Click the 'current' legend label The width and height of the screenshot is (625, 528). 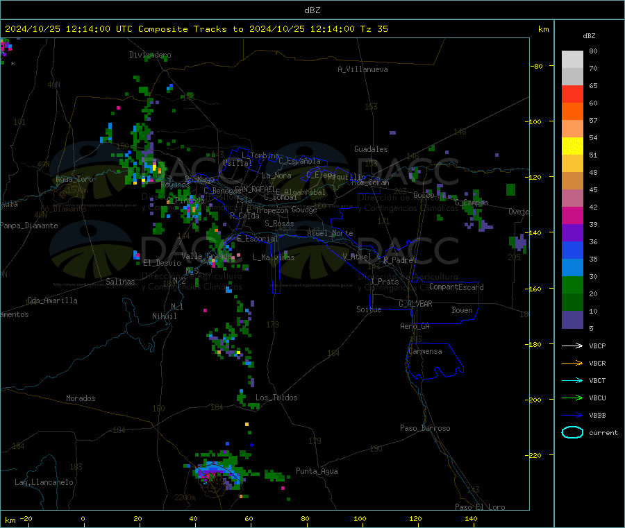603,432
